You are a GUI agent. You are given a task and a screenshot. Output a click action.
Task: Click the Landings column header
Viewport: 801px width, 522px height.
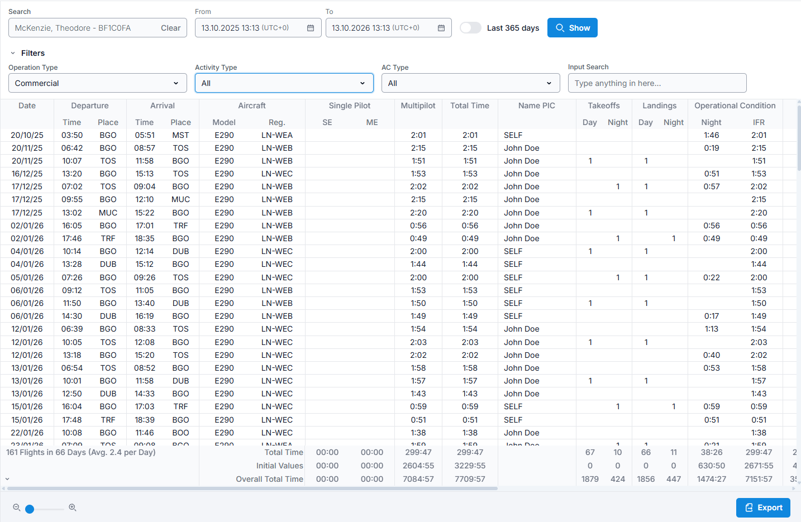[660, 106]
